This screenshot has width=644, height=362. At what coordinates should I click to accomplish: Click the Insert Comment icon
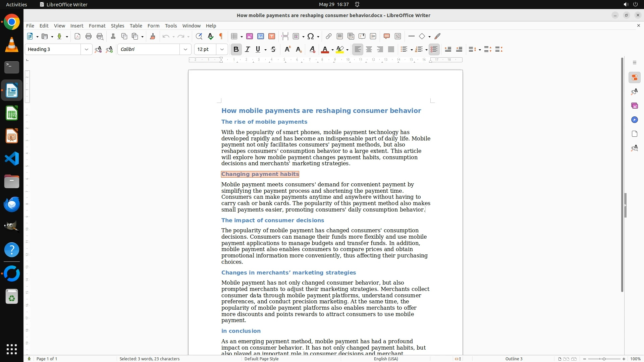point(386,36)
